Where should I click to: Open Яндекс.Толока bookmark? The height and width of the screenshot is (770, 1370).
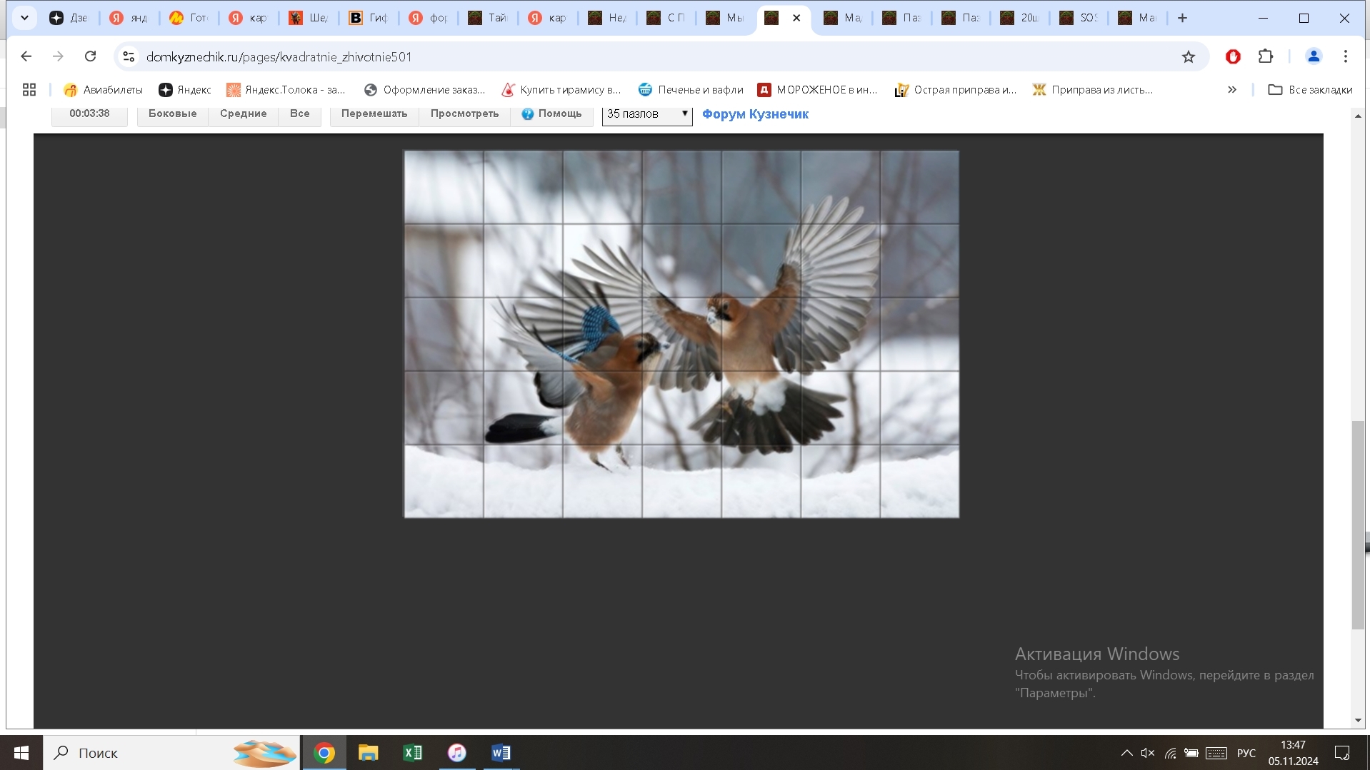coord(286,89)
